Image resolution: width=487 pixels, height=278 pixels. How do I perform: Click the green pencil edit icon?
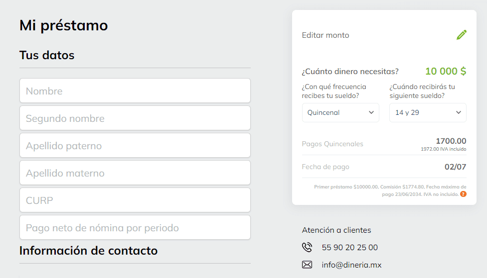coord(462,35)
